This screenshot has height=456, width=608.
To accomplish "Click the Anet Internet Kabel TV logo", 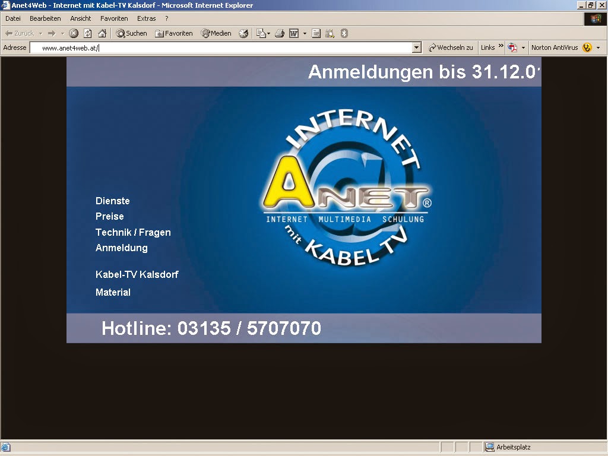I will click(x=347, y=188).
